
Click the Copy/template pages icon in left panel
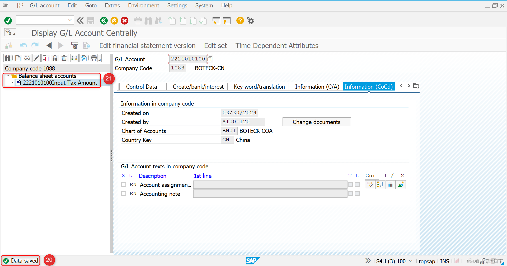coord(46,58)
